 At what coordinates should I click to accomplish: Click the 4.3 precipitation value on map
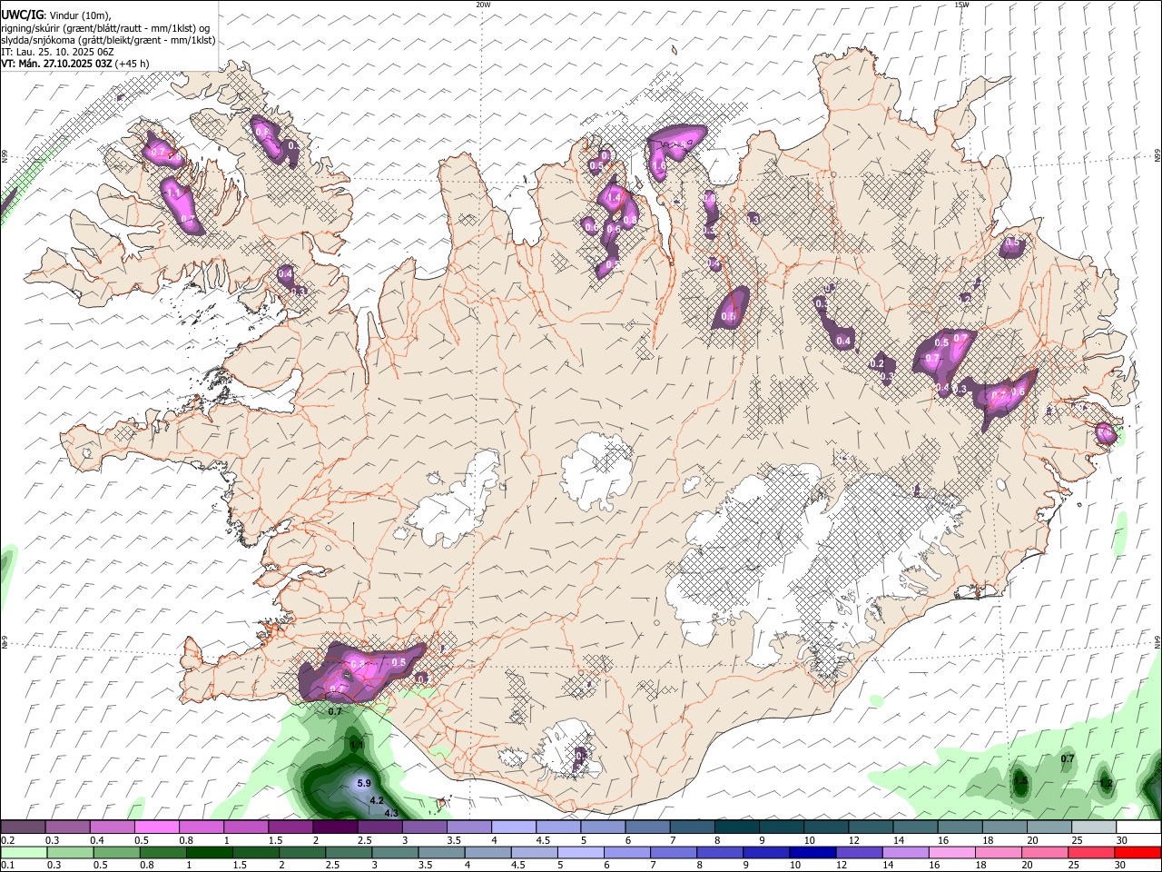(391, 813)
